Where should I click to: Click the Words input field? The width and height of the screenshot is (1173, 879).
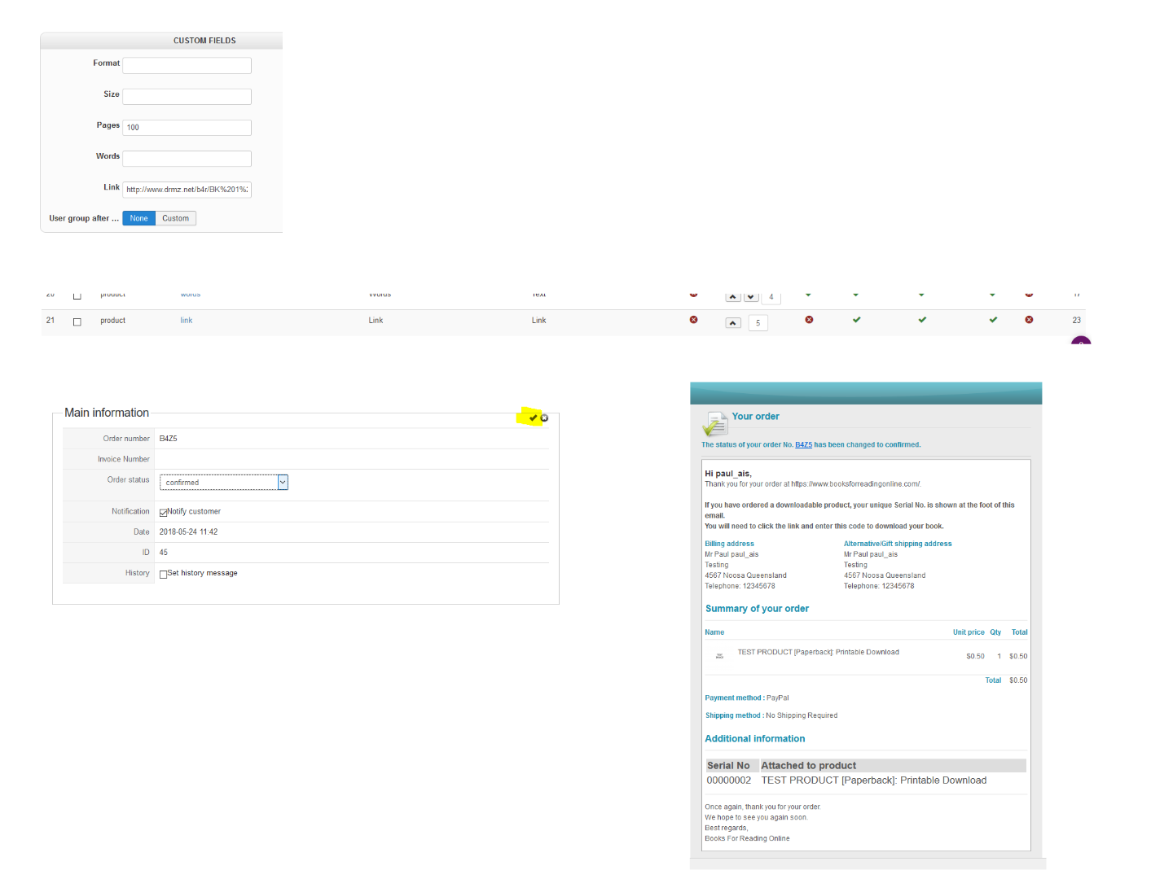187,158
